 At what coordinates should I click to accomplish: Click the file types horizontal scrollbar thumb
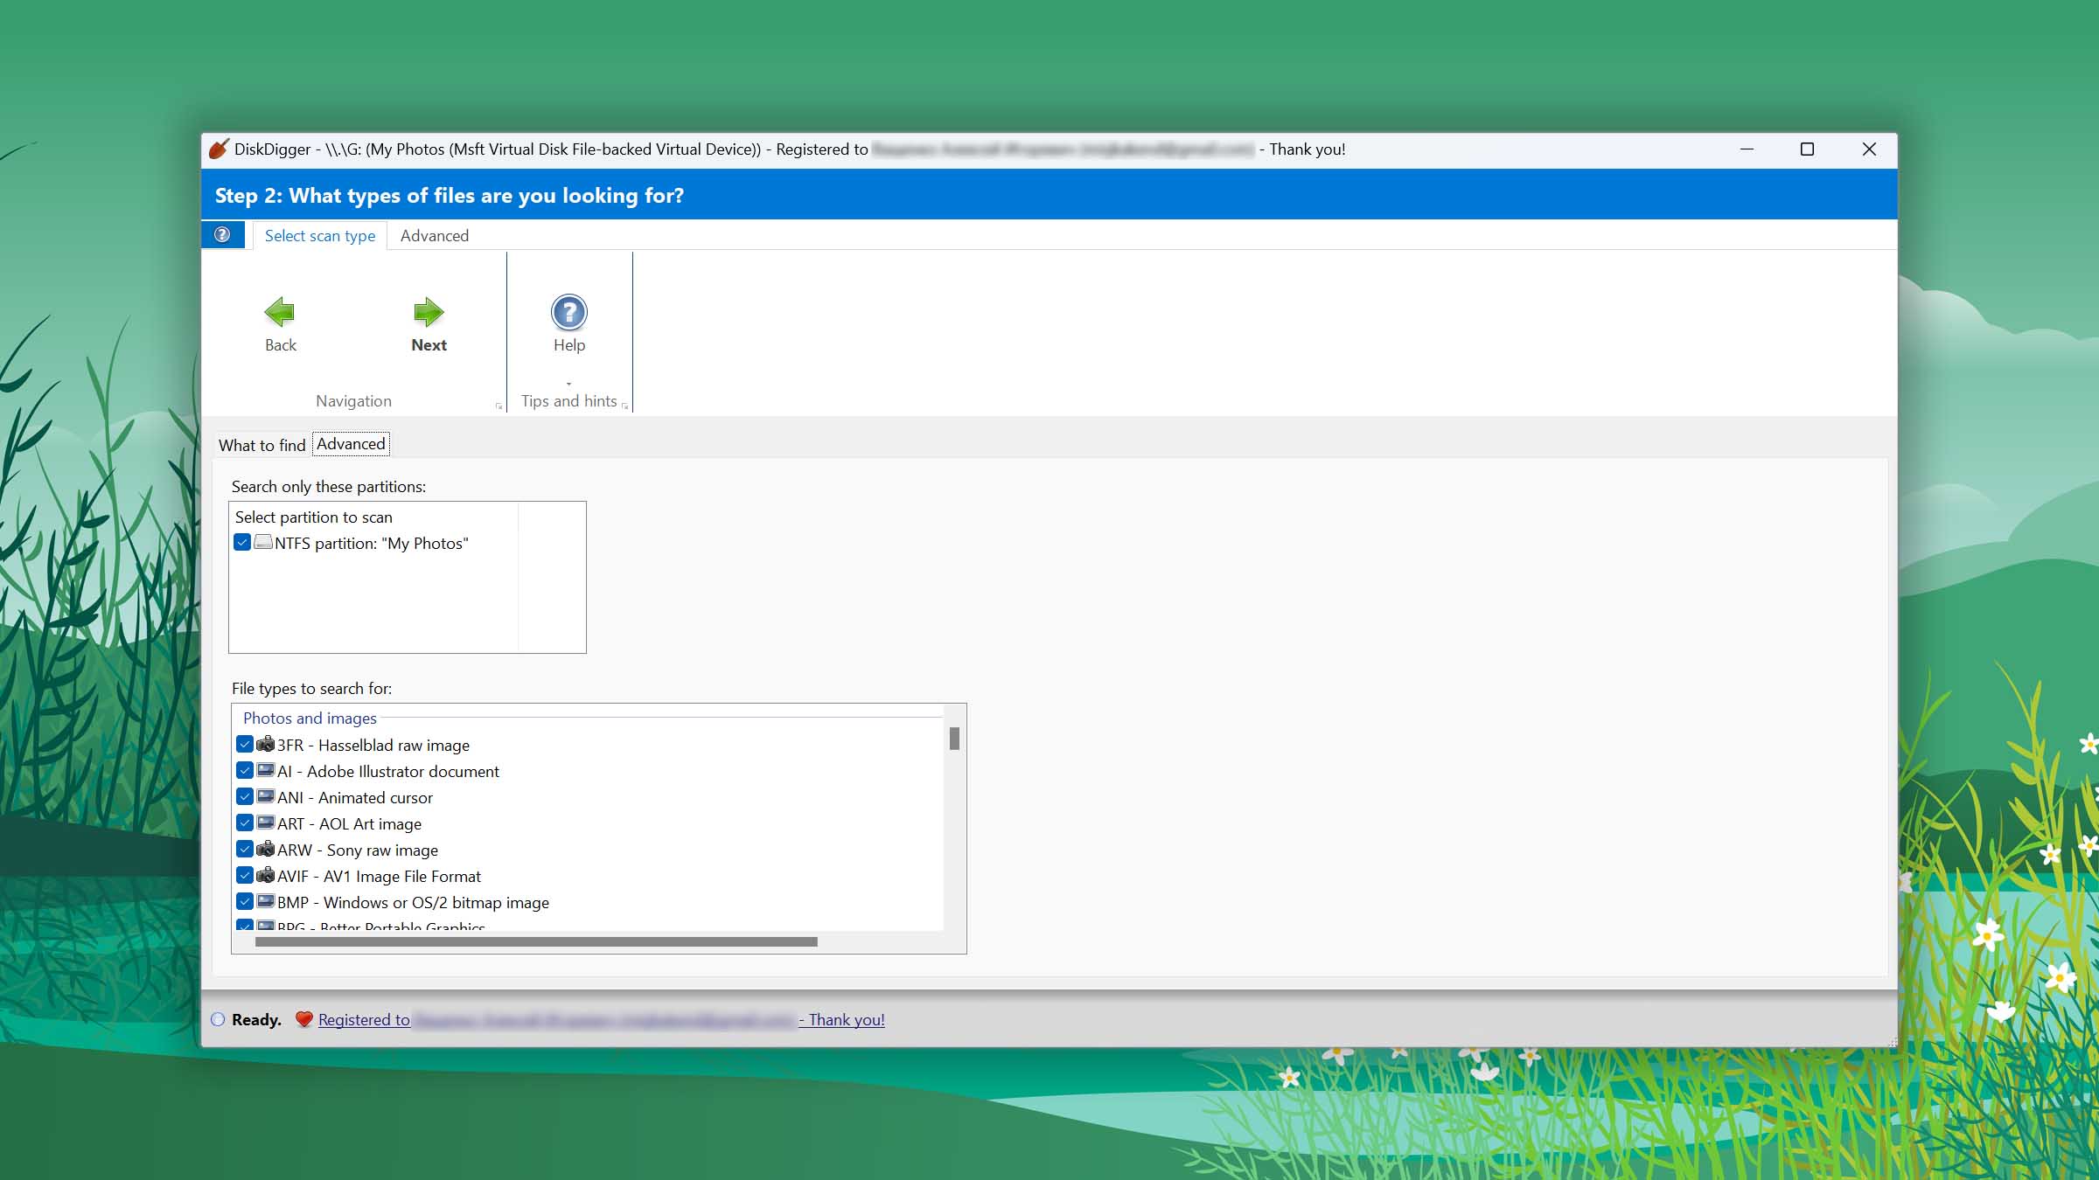click(536, 942)
